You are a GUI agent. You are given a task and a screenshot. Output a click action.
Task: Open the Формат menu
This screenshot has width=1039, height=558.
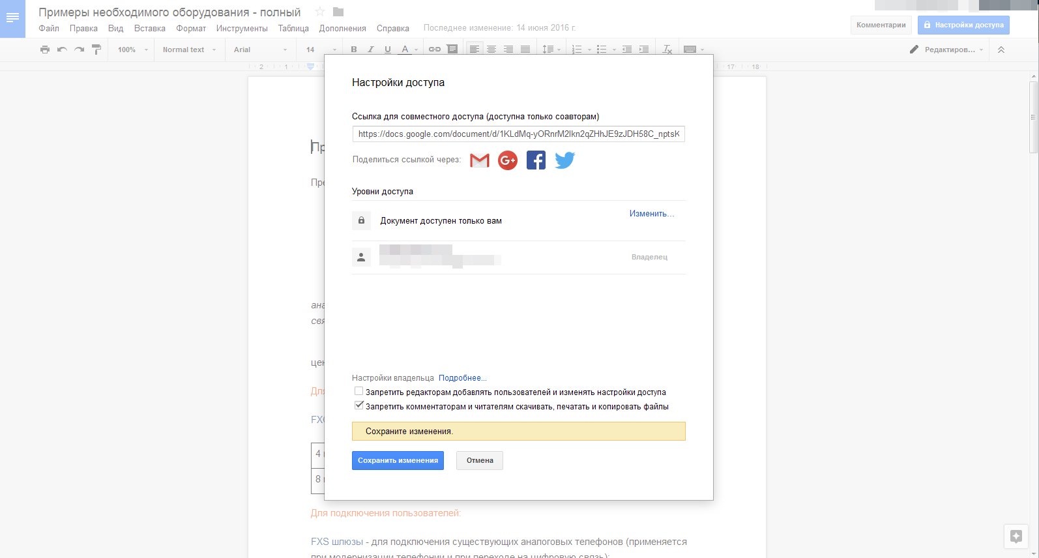coord(191,28)
